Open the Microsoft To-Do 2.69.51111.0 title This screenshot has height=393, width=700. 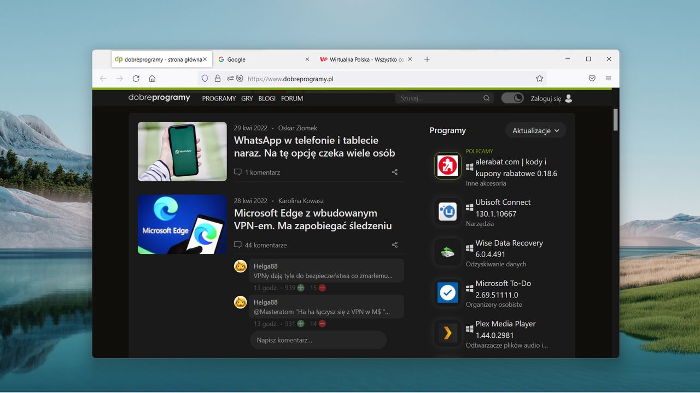coord(503,289)
